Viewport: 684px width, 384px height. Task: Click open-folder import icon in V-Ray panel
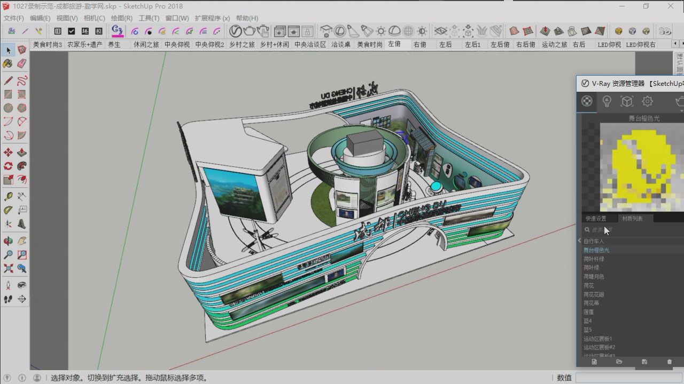point(619,362)
